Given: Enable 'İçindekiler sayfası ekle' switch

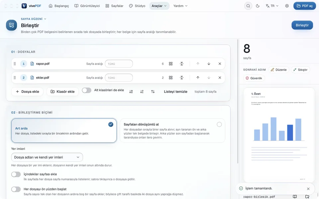Looking at the screenshot, I should (x=16, y=174).
